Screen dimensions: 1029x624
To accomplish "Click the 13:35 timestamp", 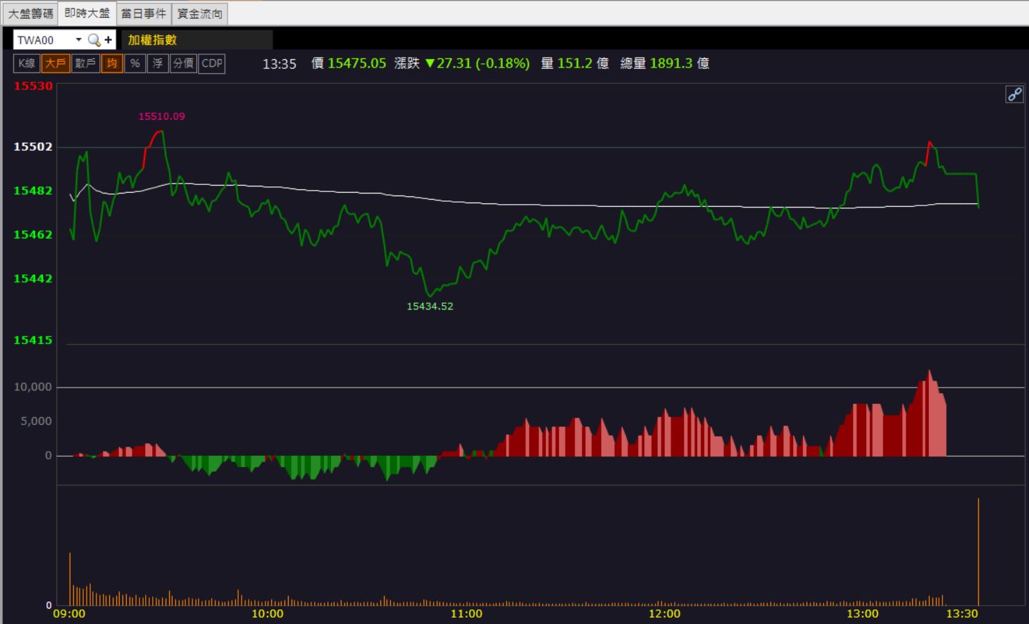I will [280, 64].
